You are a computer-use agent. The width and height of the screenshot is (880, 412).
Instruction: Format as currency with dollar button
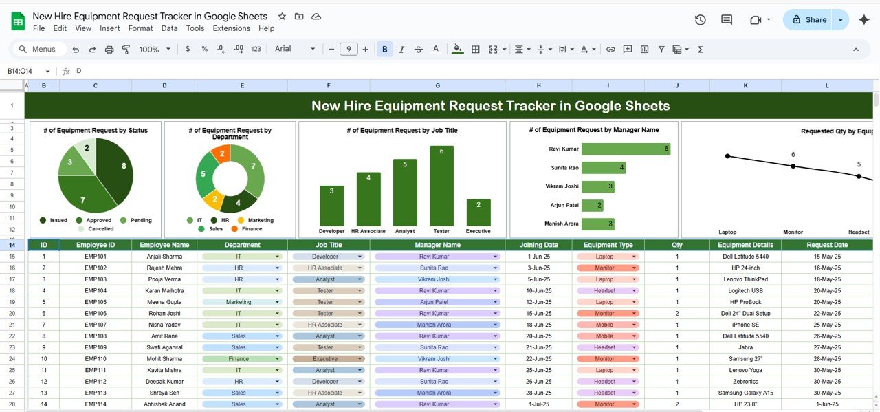point(188,50)
